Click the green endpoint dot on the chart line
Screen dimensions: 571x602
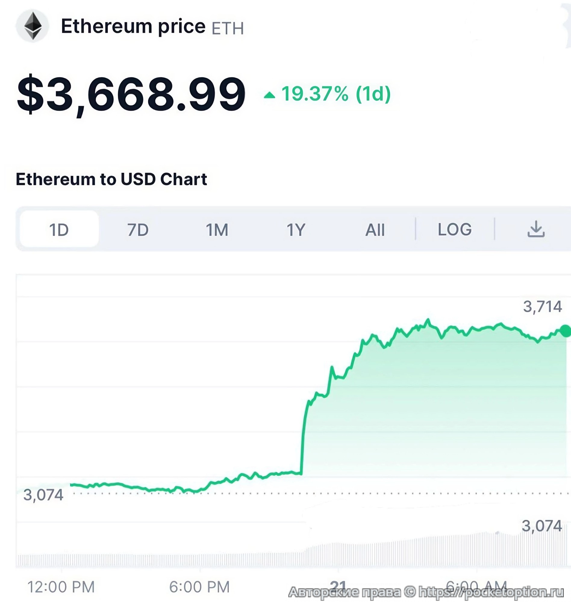pos(566,331)
